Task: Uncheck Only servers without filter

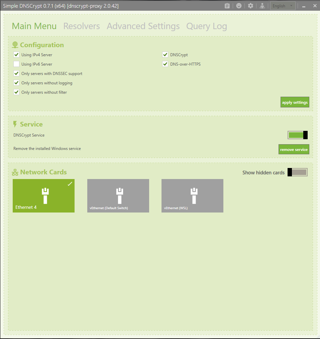Action: click(16, 92)
